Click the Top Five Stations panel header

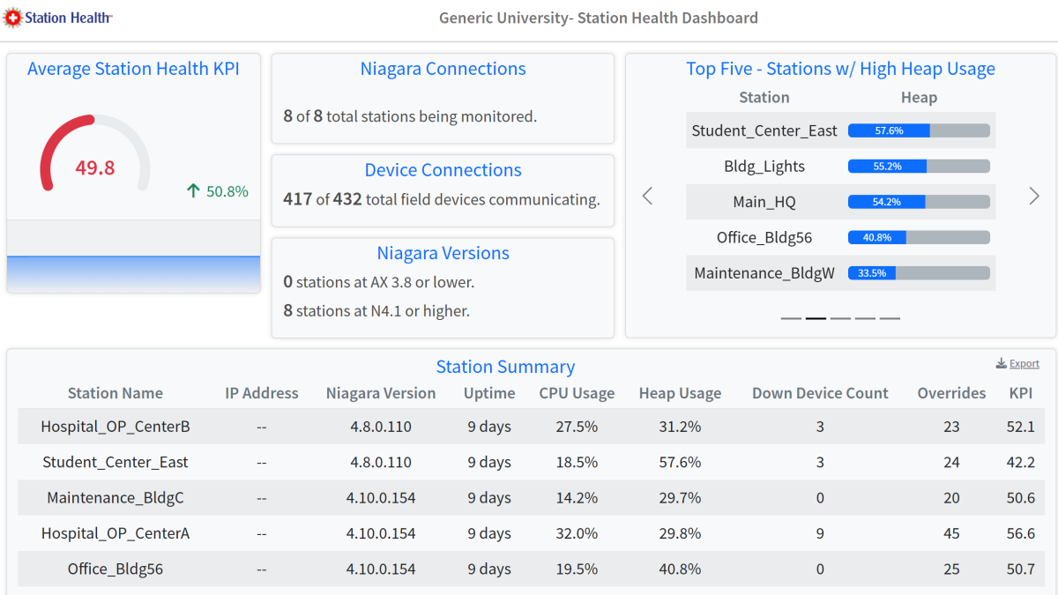[840, 68]
